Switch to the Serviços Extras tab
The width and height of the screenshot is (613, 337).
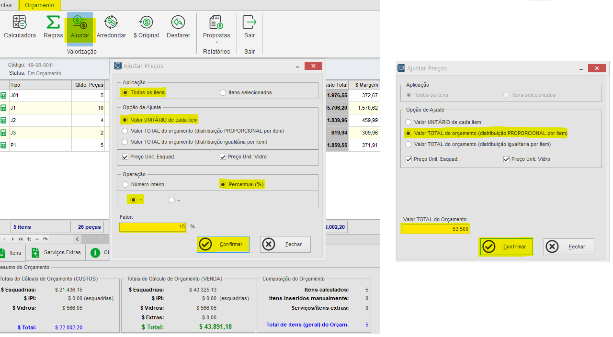[56, 253]
